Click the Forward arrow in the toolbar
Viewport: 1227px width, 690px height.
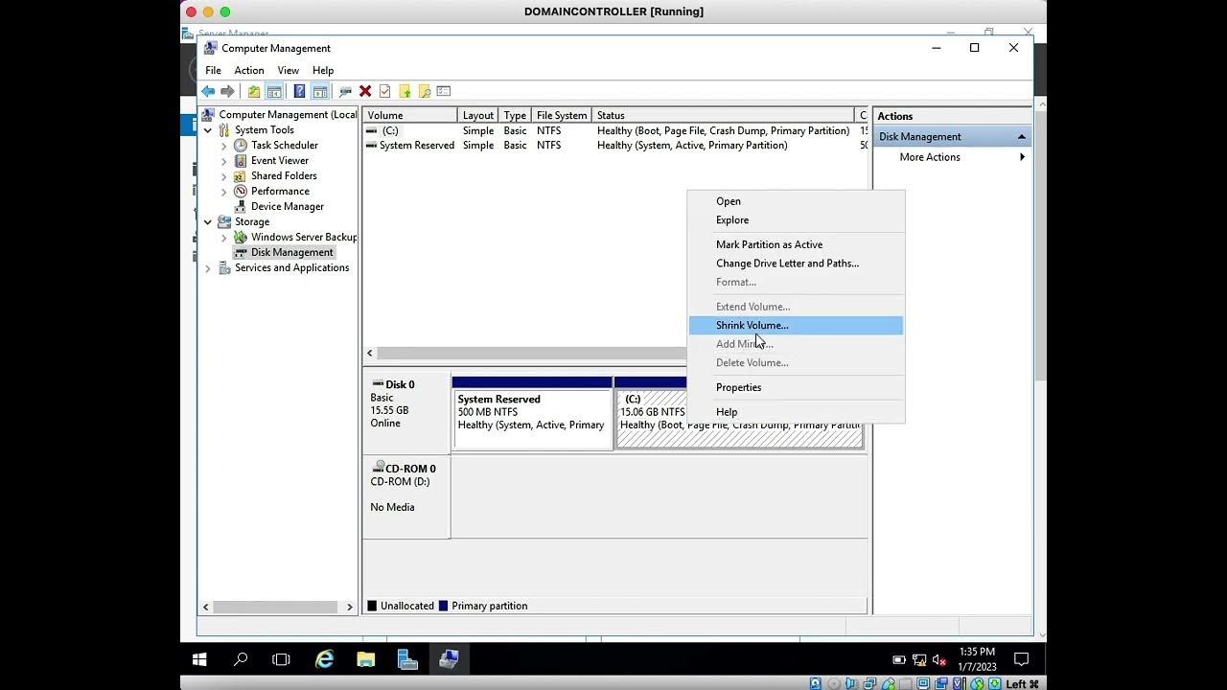tap(227, 91)
